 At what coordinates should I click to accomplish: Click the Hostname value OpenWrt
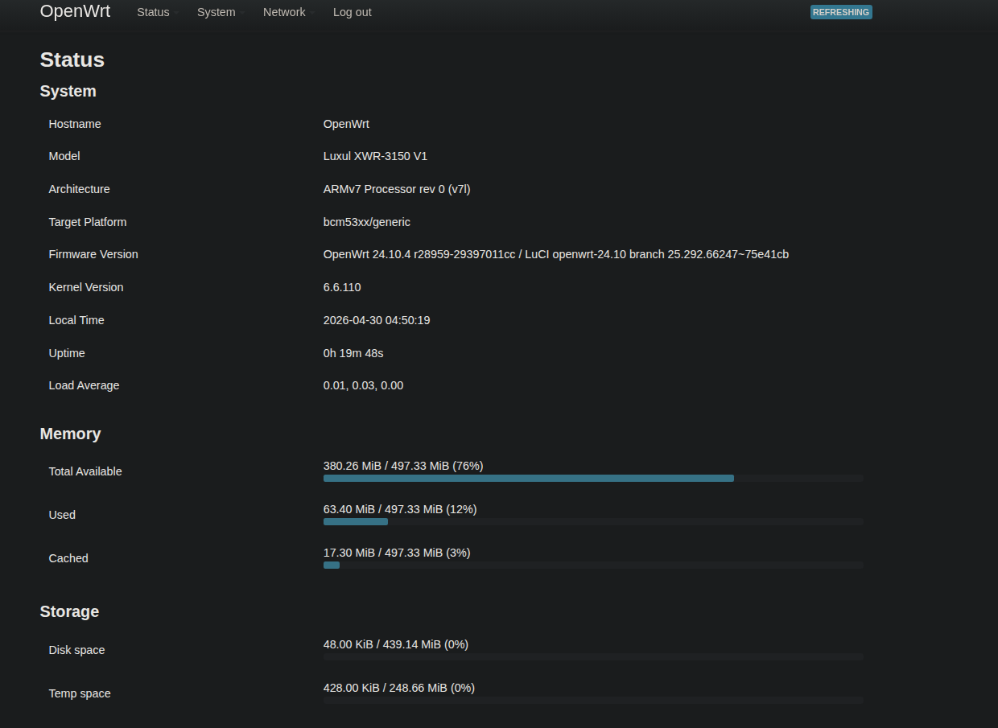(x=346, y=124)
